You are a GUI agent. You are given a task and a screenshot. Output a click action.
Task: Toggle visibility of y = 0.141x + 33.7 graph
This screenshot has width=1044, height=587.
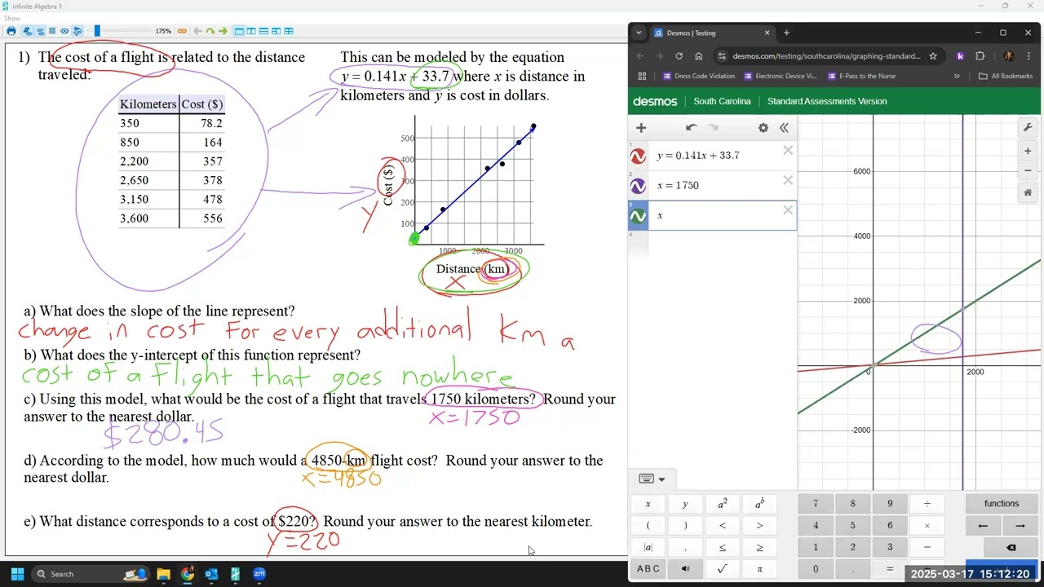[638, 156]
